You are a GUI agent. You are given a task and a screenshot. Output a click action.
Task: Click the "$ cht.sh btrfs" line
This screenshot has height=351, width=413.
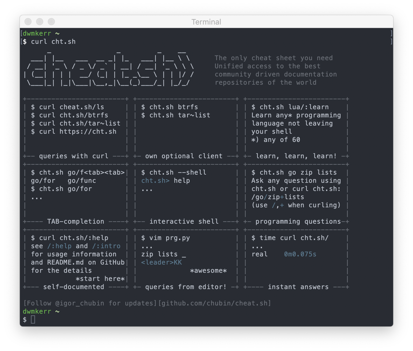coord(170,107)
